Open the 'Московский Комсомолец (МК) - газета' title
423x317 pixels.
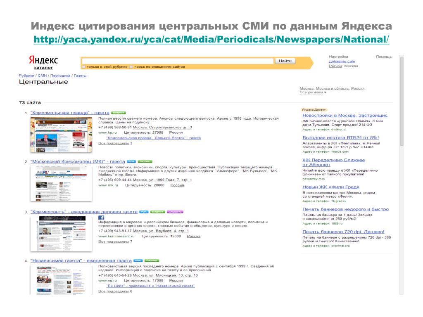(78, 161)
